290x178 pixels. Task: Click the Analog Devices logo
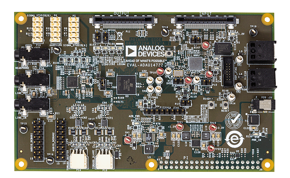click(x=145, y=51)
